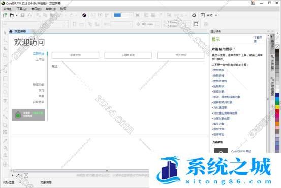Image resolution: width=281 pixels, height=188 pixels.
Task: Select the Connector tool
Action: point(5,117)
